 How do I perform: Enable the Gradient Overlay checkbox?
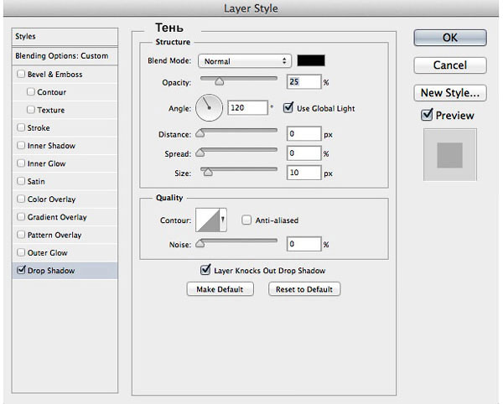click(21, 217)
